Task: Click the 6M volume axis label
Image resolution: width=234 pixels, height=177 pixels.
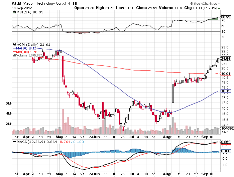Action: [x=8, y=103]
